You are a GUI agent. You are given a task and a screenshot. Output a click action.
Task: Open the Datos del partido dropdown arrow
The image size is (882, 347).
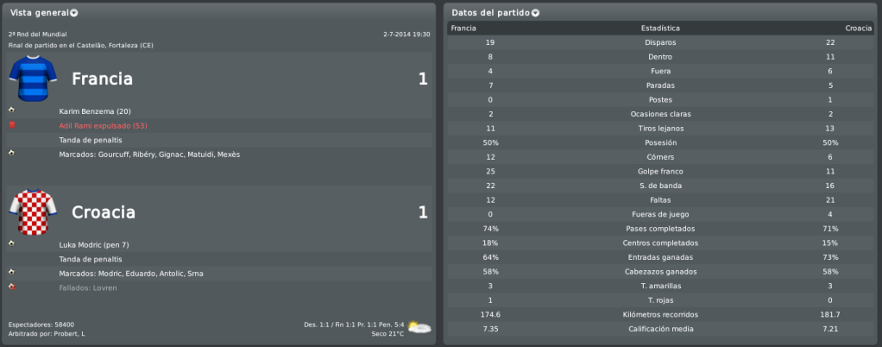tap(535, 13)
